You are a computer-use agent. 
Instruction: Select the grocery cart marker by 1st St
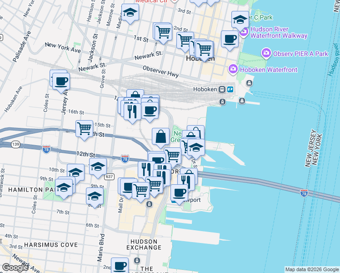point(185,41)
